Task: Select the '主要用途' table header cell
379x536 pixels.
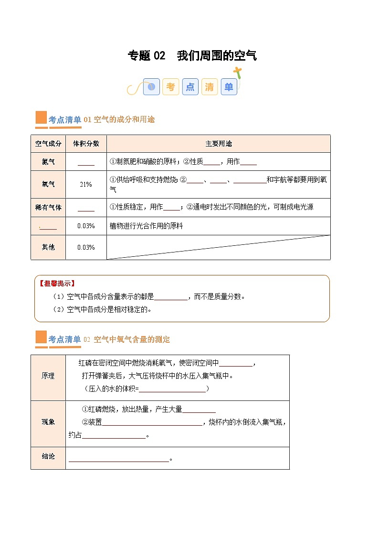Action: (218, 144)
